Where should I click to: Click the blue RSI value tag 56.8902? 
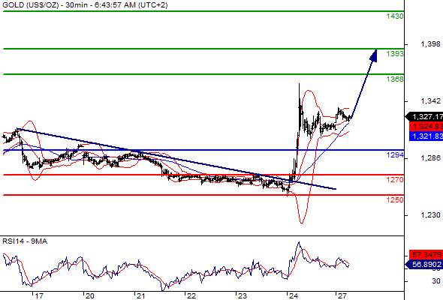424,265
